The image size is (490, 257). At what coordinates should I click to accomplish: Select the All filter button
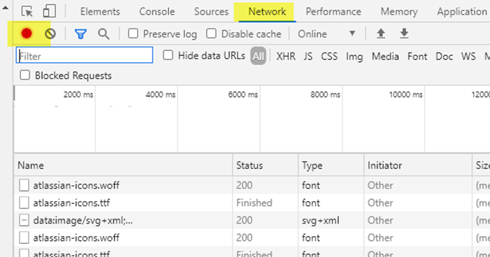click(x=258, y=56)
